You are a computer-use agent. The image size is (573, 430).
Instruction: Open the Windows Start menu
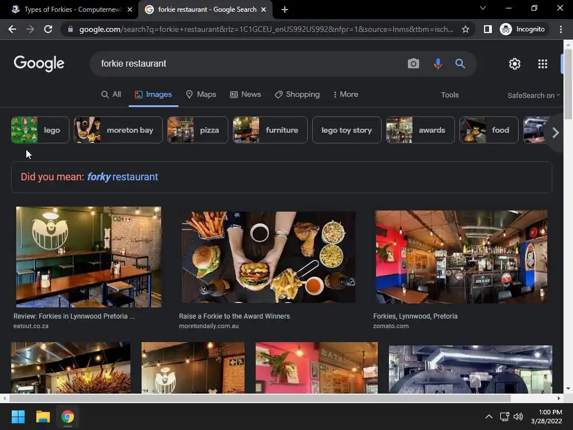coord(18,417)
